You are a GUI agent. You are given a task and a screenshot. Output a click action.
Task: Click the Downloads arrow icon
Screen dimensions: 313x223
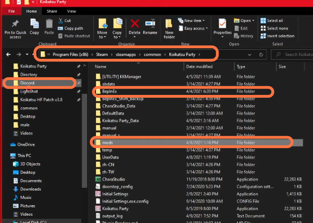pyautogui.click(x=15, y=189)
